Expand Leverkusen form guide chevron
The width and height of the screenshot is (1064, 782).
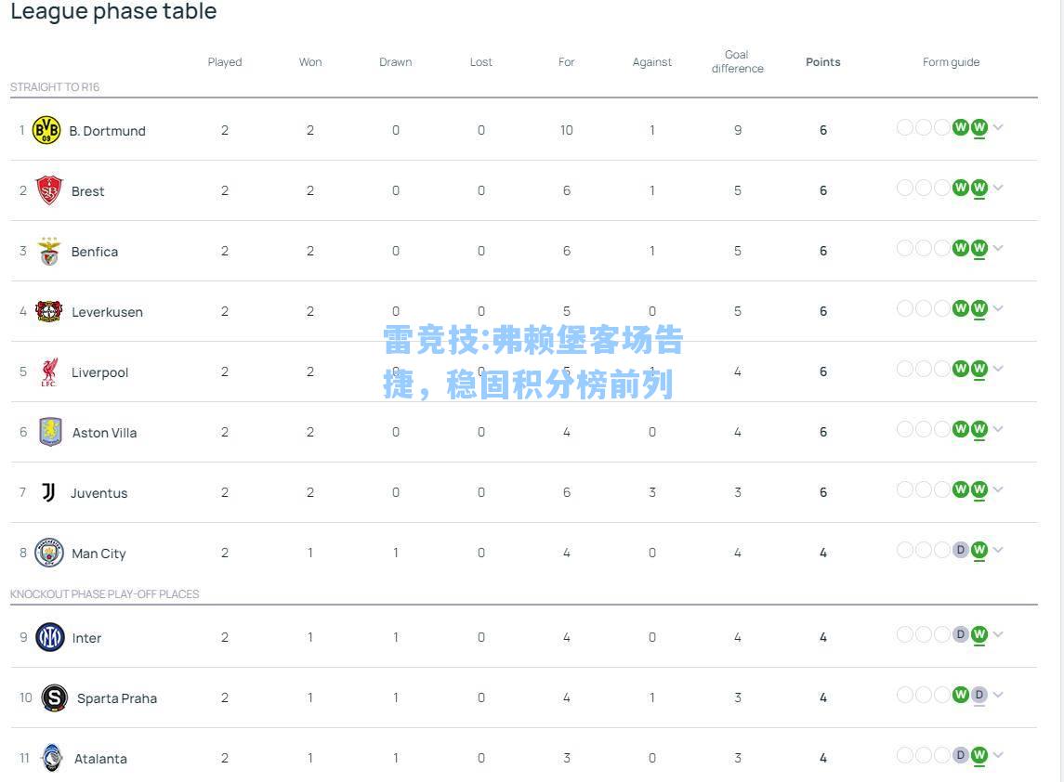coord(998,308)
